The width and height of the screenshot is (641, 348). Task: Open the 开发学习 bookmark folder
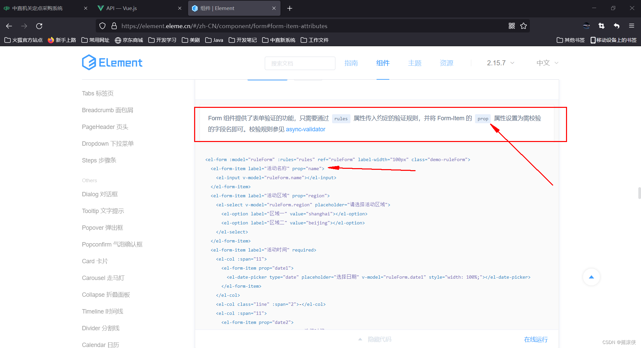(x=162, y=40)
